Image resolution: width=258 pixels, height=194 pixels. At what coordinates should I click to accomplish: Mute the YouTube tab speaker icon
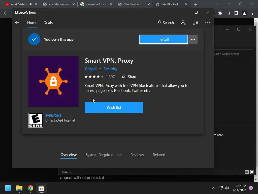[x=30, y=4]
